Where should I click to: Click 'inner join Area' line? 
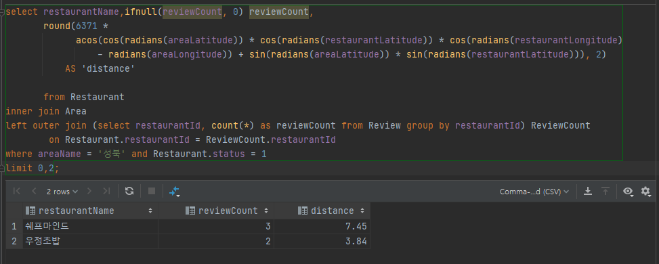click(x=46, y=112)
